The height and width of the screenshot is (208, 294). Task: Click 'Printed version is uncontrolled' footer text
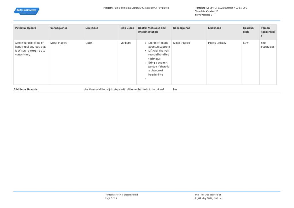click(121, 195)
